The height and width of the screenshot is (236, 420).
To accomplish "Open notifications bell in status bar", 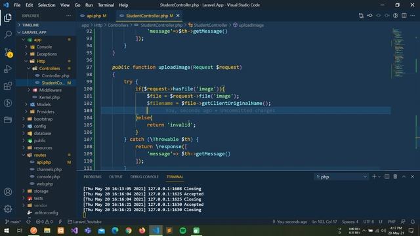I will tap(413, 222).
